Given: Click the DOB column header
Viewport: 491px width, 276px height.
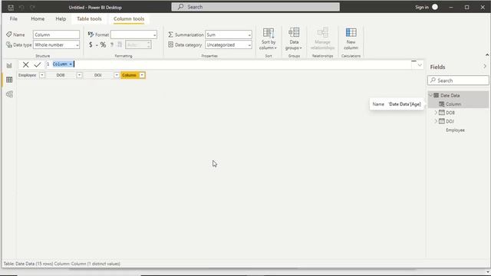Looking at the screenshot, I should [61, 75].
